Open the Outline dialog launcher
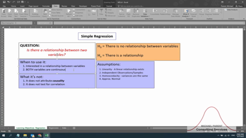The image size is (246, 138). pos(222,19)
